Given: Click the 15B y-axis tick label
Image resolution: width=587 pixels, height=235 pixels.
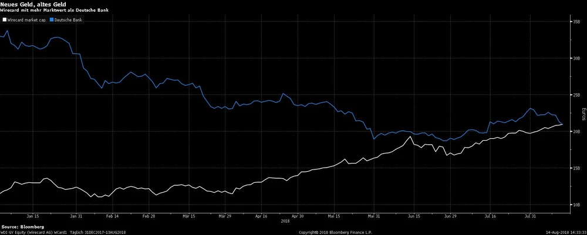Looking at the screenshot, I should pyautogui.click(x=576, y=168).
